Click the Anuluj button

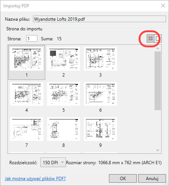tap(152, 178)
